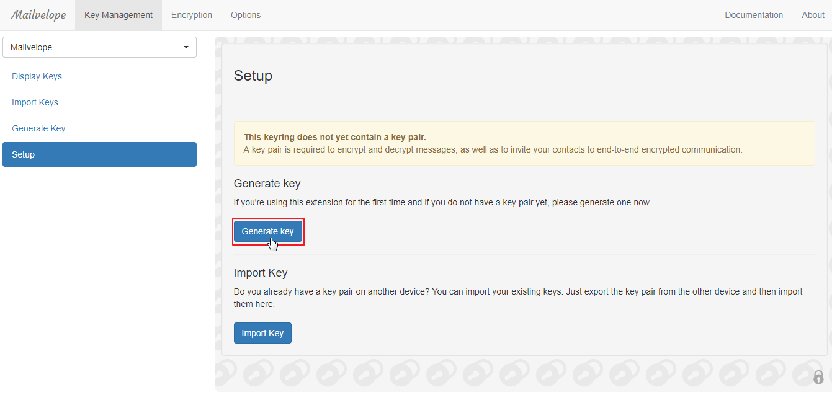Open the About page
The height and width of the screenshot is (400, 832).
[813, 15]
